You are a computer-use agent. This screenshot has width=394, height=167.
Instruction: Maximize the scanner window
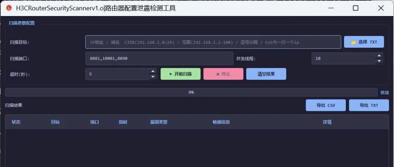click(x=356, y=8)
